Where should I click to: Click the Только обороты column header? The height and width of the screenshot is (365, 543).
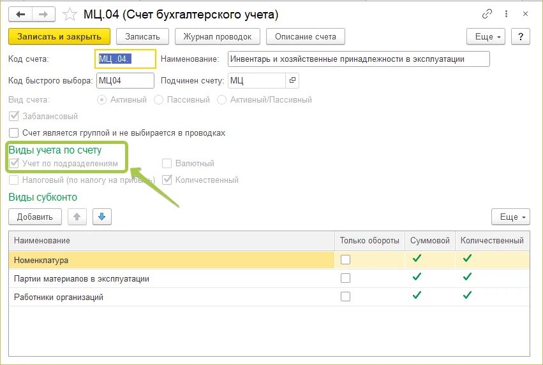(x=369, y=241)
